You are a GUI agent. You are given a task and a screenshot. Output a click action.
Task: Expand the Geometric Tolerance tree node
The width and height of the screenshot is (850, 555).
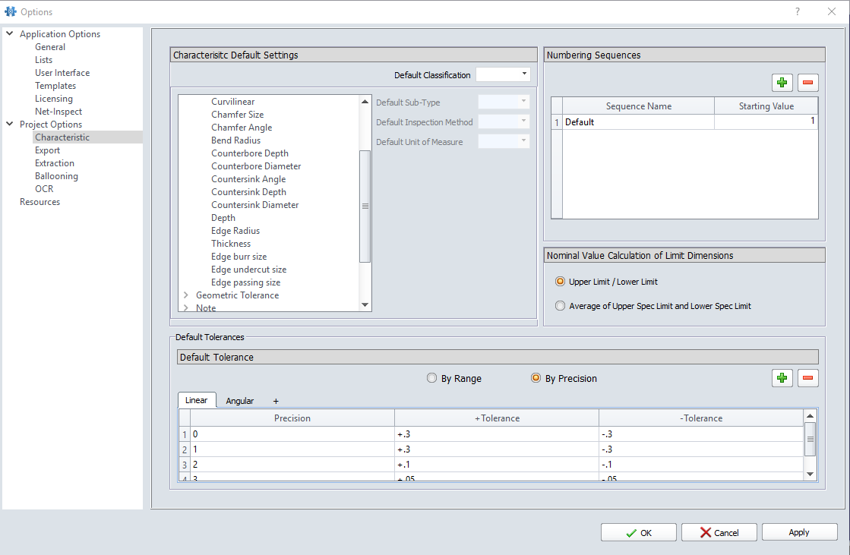(185, 295)
